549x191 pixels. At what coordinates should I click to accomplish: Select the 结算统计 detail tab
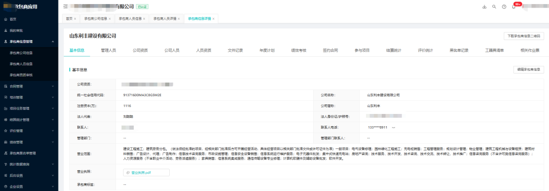click(x=393, y=50)
